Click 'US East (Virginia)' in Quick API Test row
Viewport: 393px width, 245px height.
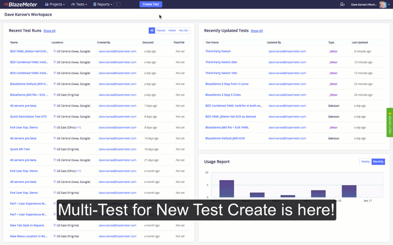68,149
